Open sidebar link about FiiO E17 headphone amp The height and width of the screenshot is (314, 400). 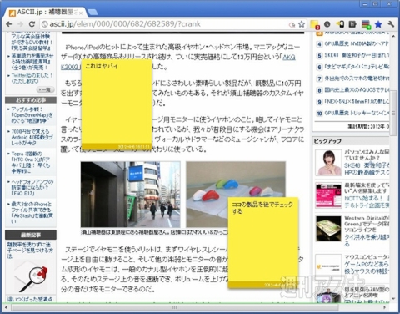(x=32, y=187)
